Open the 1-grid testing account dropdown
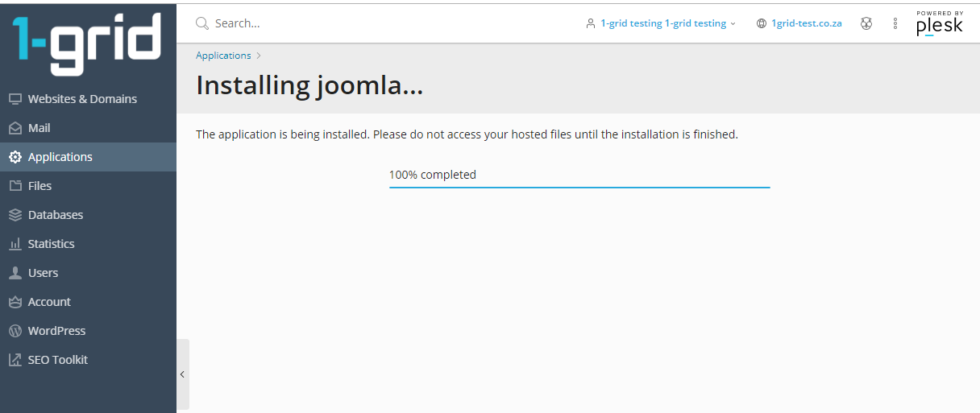Viewport: 980px width, 413px height. [661, 23]
